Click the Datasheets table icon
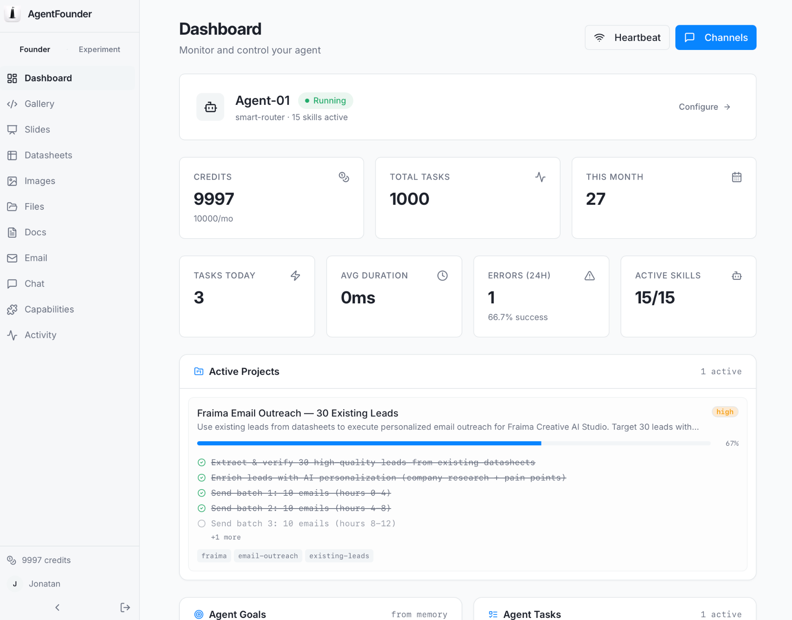 [12, 155]
